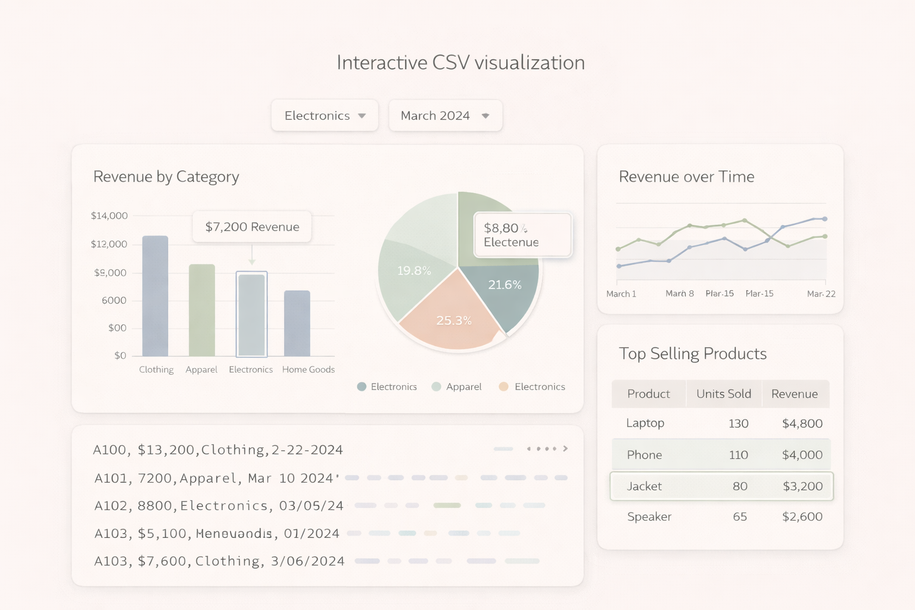
Task: Click the Top Selling Products heading
Action: [693, 354]
